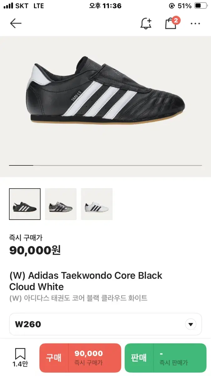Viewport: 211px width, 376px height.
Task: Select the black shoe thumbnail
Action: 25,204
